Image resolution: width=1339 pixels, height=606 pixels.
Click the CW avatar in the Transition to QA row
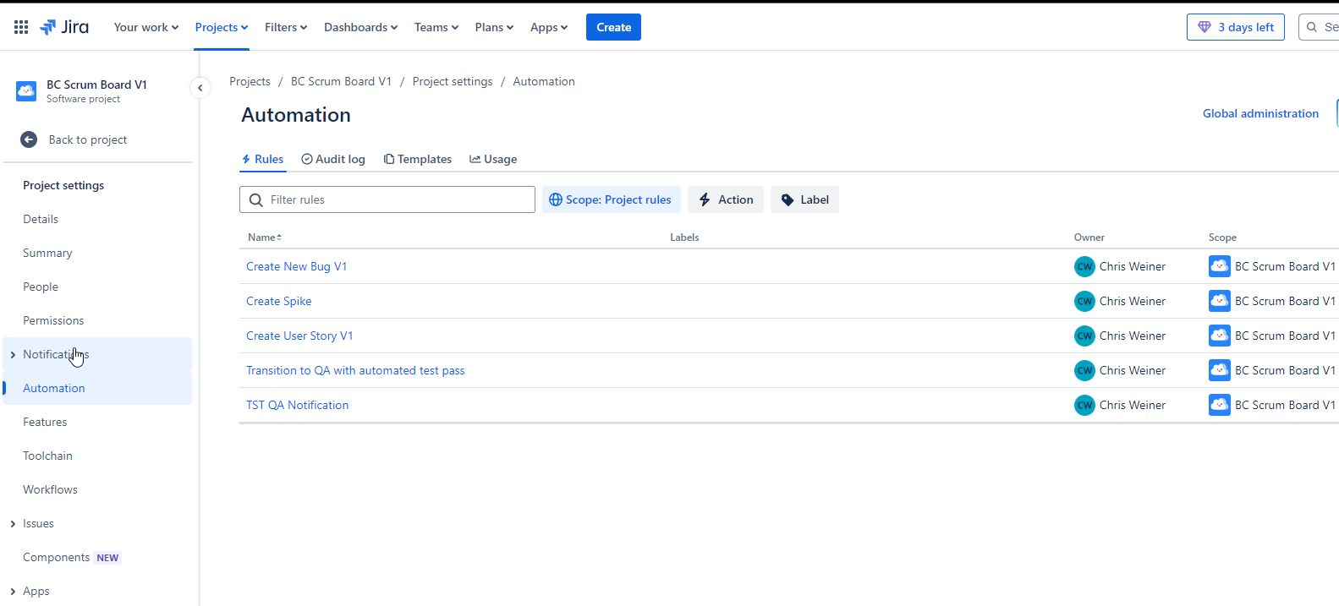[1084, 370]
